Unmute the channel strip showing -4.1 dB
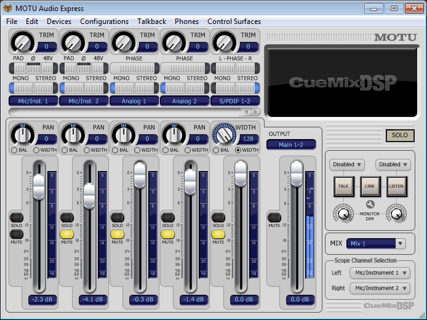427x320 pixels. coord(67,233)
